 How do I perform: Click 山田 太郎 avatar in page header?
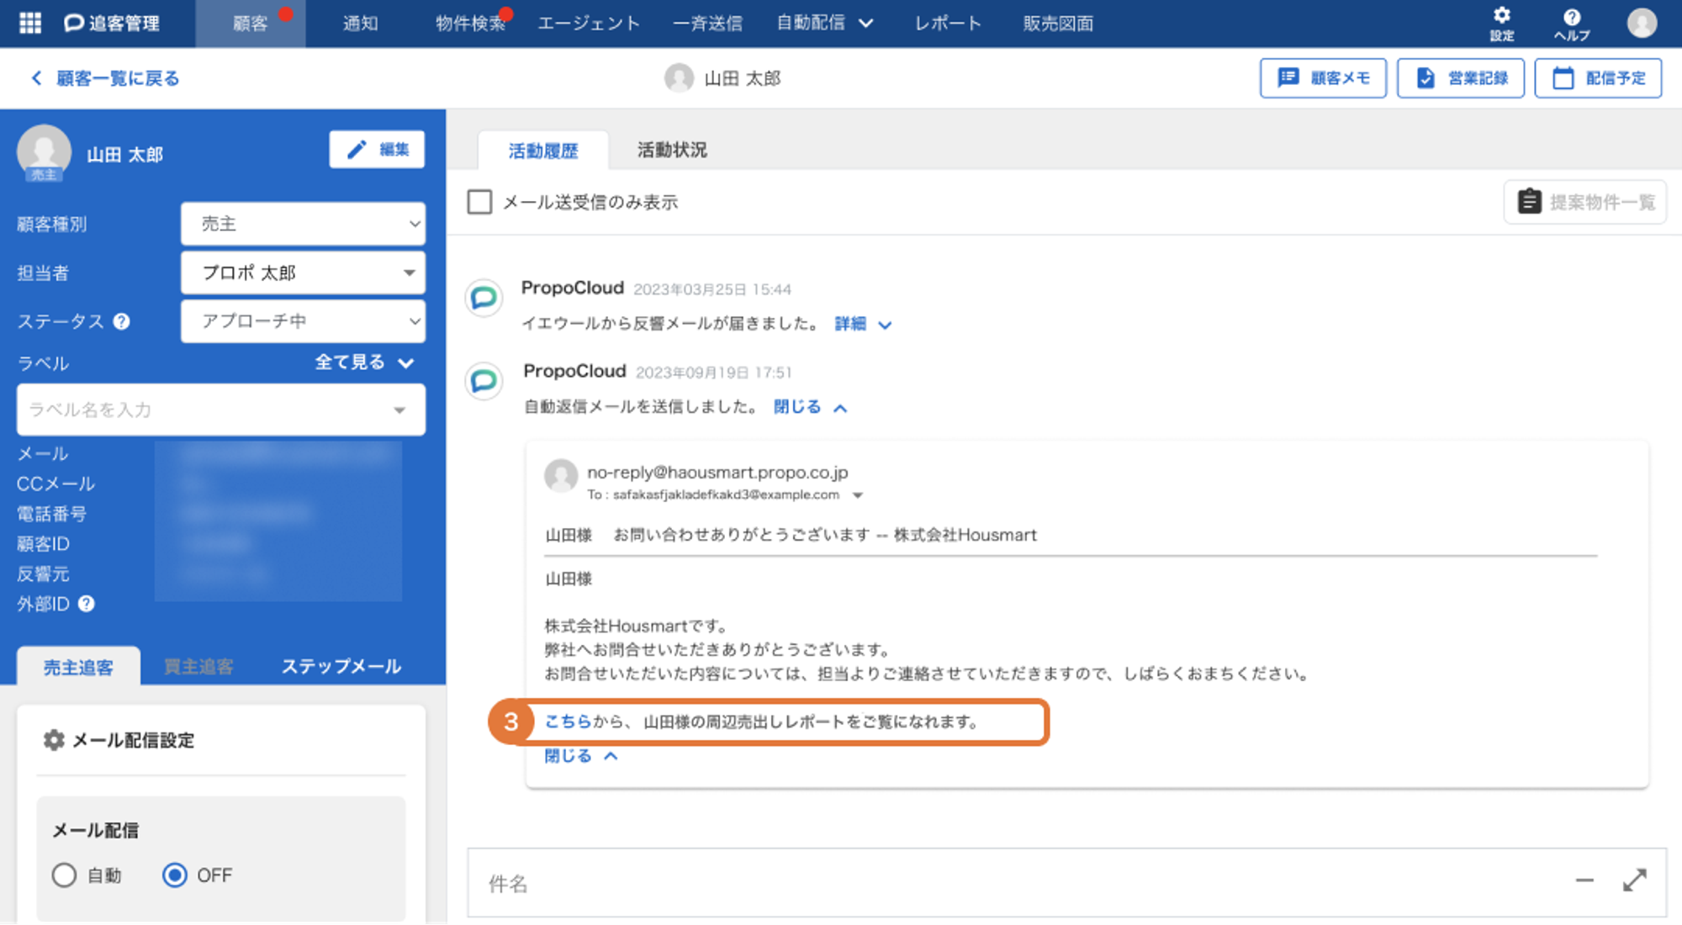pyautogui.click(x=679, y=78)
